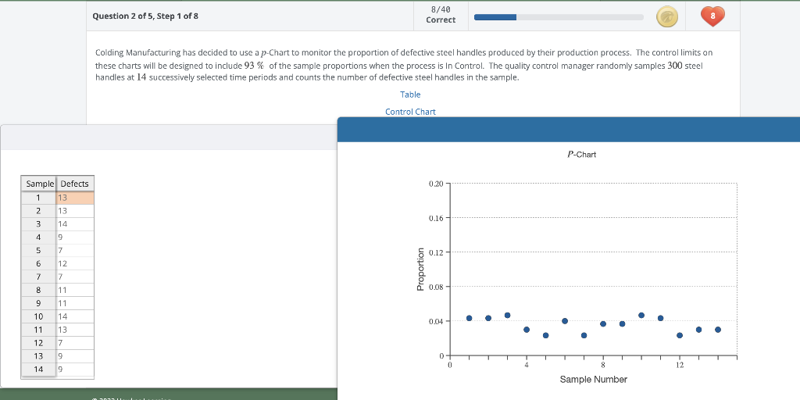Open the Table link

tap(410, 95)
